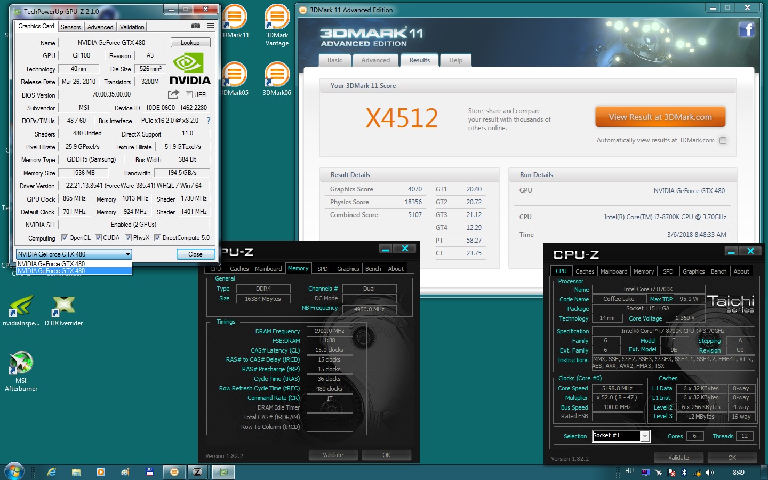The width and height of the screenshot is (768, 480).
Task: Open the 3DMark Vantage desktop shortcut
Action: [277, 26]
